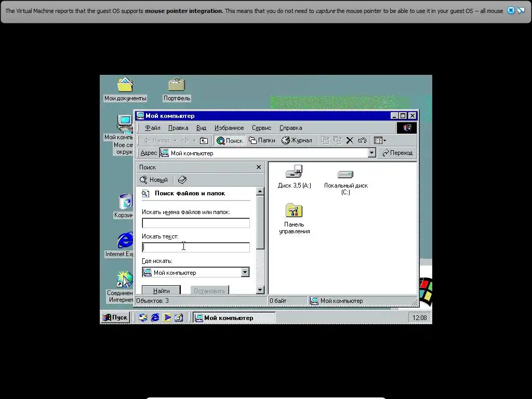The width and height of the screenshot is (532, 399).
Task: Open the Правка menu
Action: (x=178, y=128)
